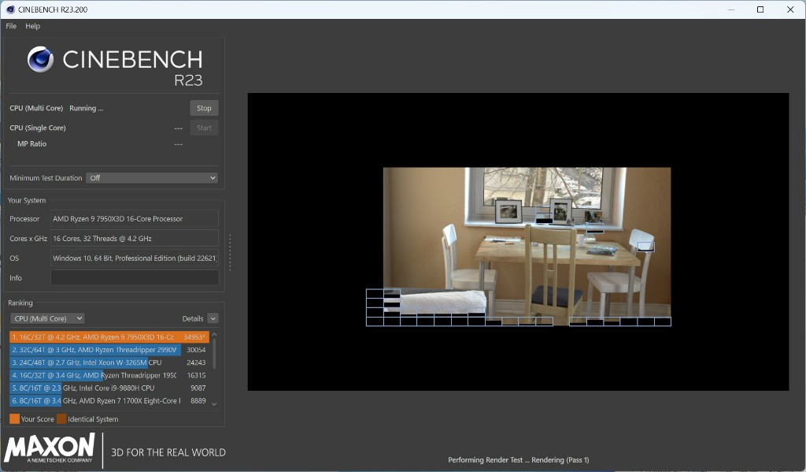Image resolution: width=806 pixels, height=472 pixels.
Task: Expand the ranking Details arrow button
Action: pyautogui.click(x=213, y=318)
